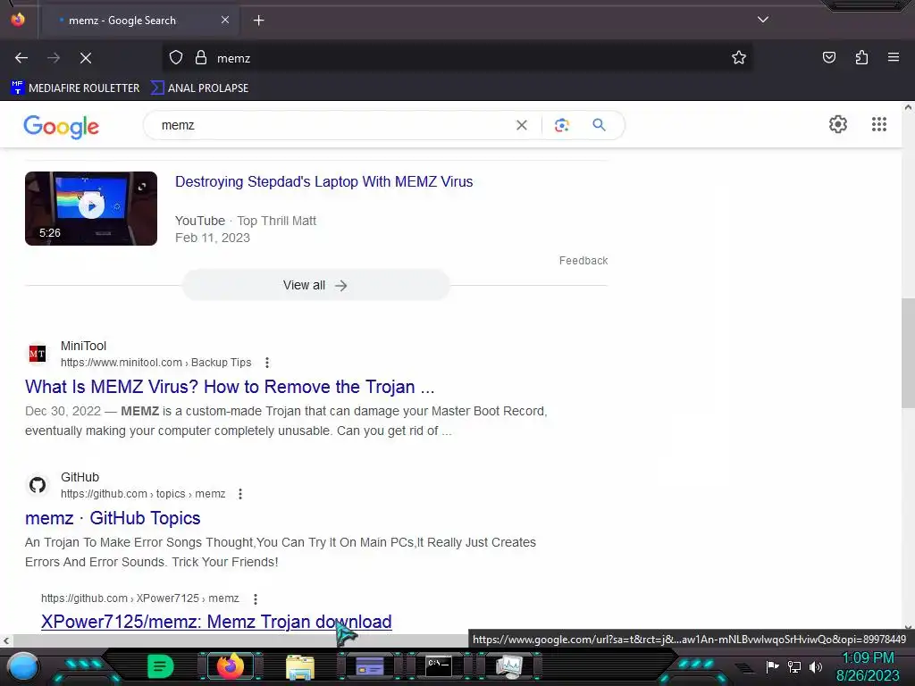Close the memz - Google Search tab

coord(225,20)
